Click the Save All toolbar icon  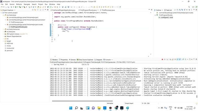8,7
